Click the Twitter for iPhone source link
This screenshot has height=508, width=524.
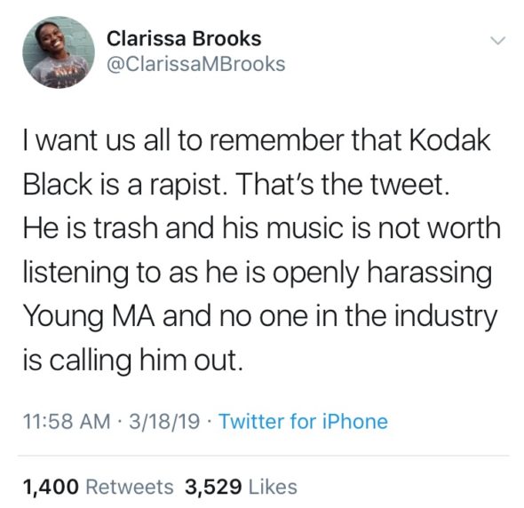tap(303, 422)
